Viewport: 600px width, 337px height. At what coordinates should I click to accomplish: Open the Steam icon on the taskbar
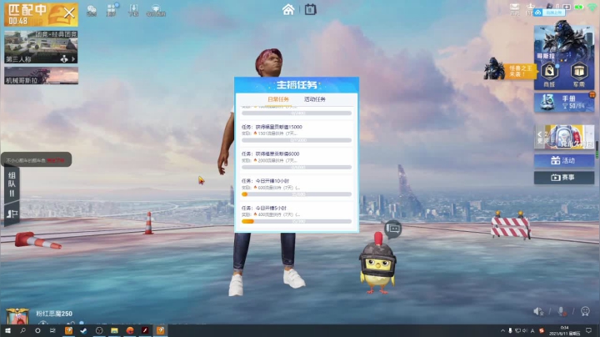pos(84,330)
